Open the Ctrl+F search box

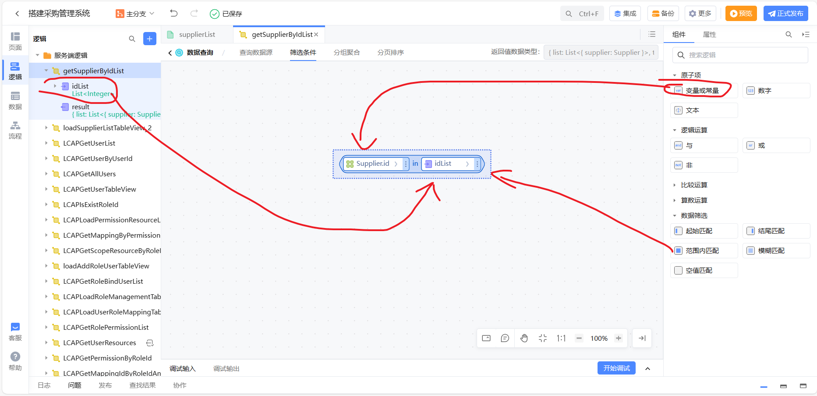tap(582, 14)
